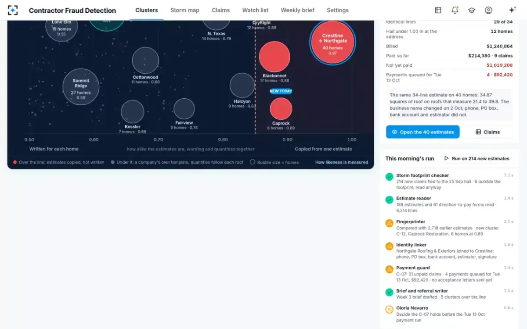Image resolution: width=527 pixels, height=329 pixels.
Task: Select the Caprock cluster bubble
Action: point(281,109)
